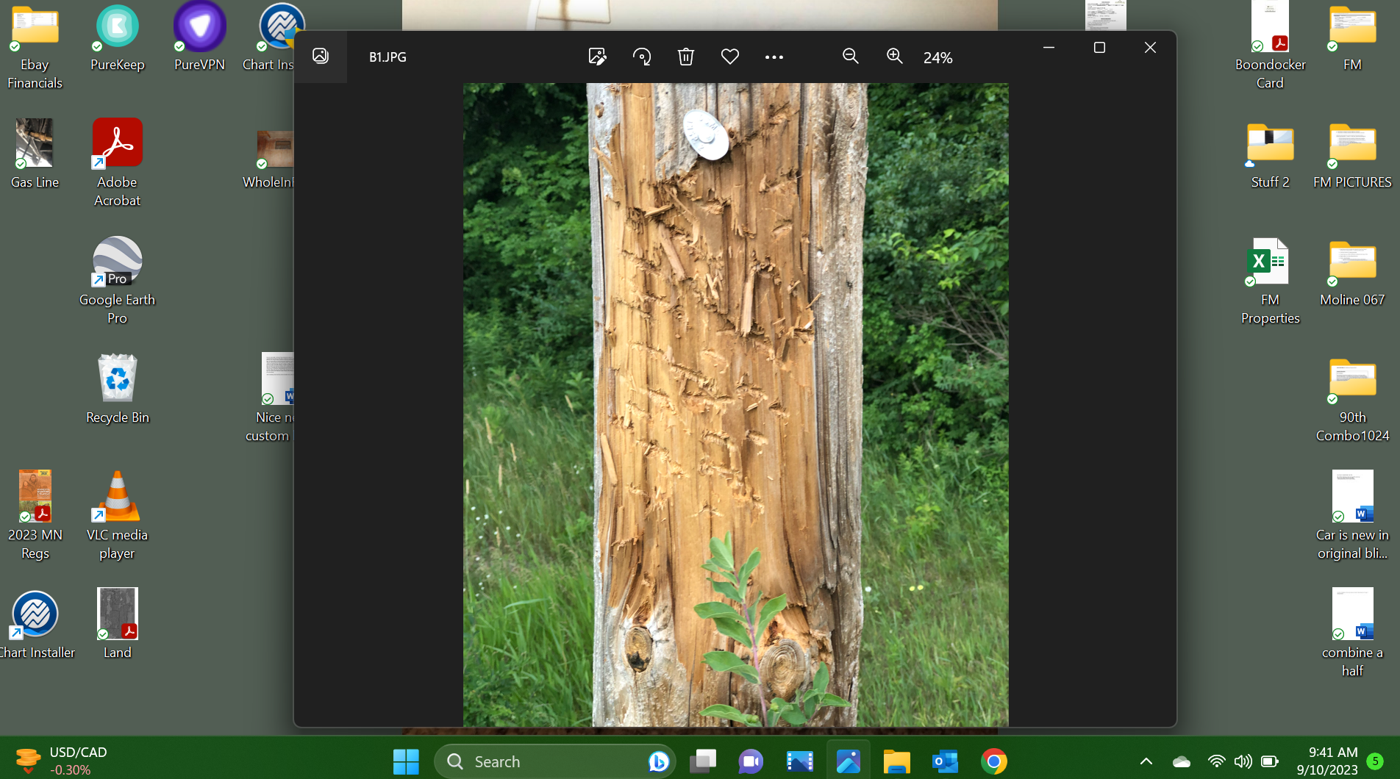Click the wooden post photo
Screen dimensions: 1400x779
point(735,404)
